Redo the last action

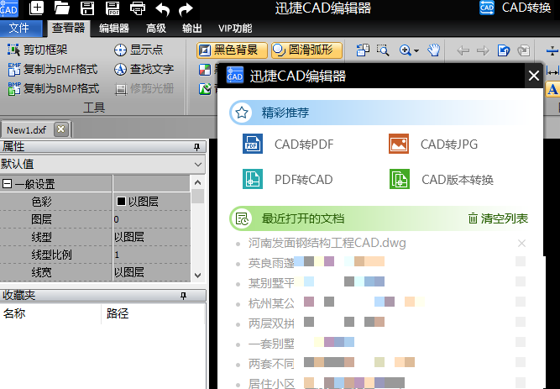(x=186, y=9)
